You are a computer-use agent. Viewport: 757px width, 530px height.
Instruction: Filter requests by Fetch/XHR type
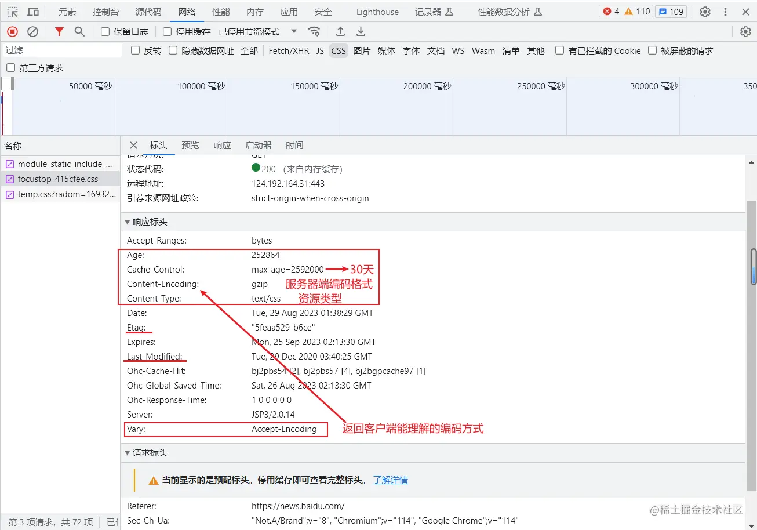(x=289, y=50)
